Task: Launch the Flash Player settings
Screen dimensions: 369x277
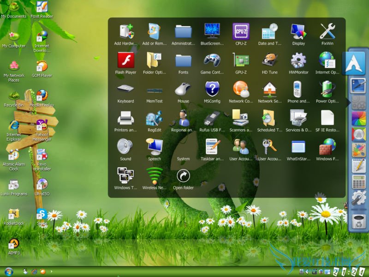Action: (x=125, y=61)
